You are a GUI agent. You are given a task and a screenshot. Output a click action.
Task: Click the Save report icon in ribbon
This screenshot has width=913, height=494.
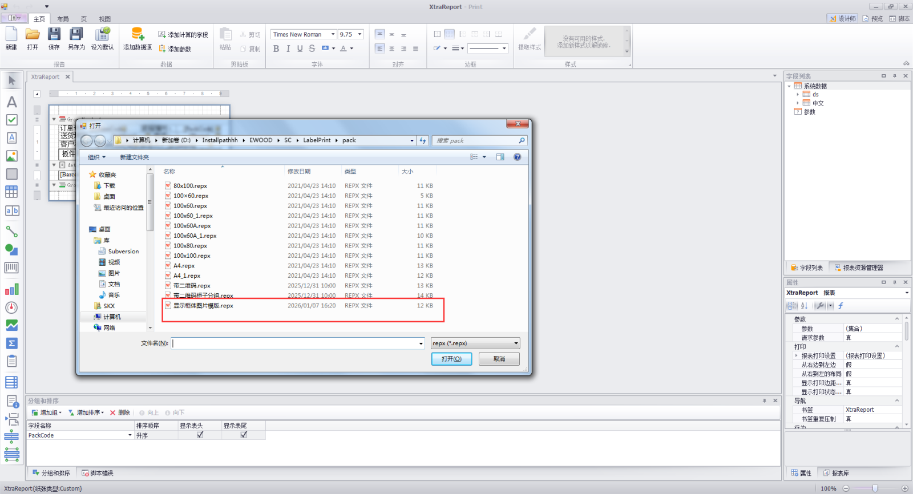(x=54, y=38)
